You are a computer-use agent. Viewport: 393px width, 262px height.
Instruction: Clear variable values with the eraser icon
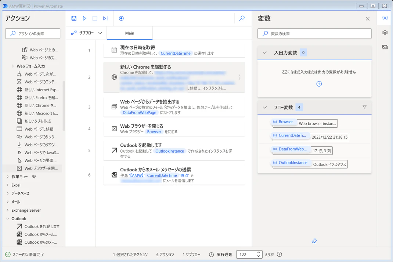[314, 241]
